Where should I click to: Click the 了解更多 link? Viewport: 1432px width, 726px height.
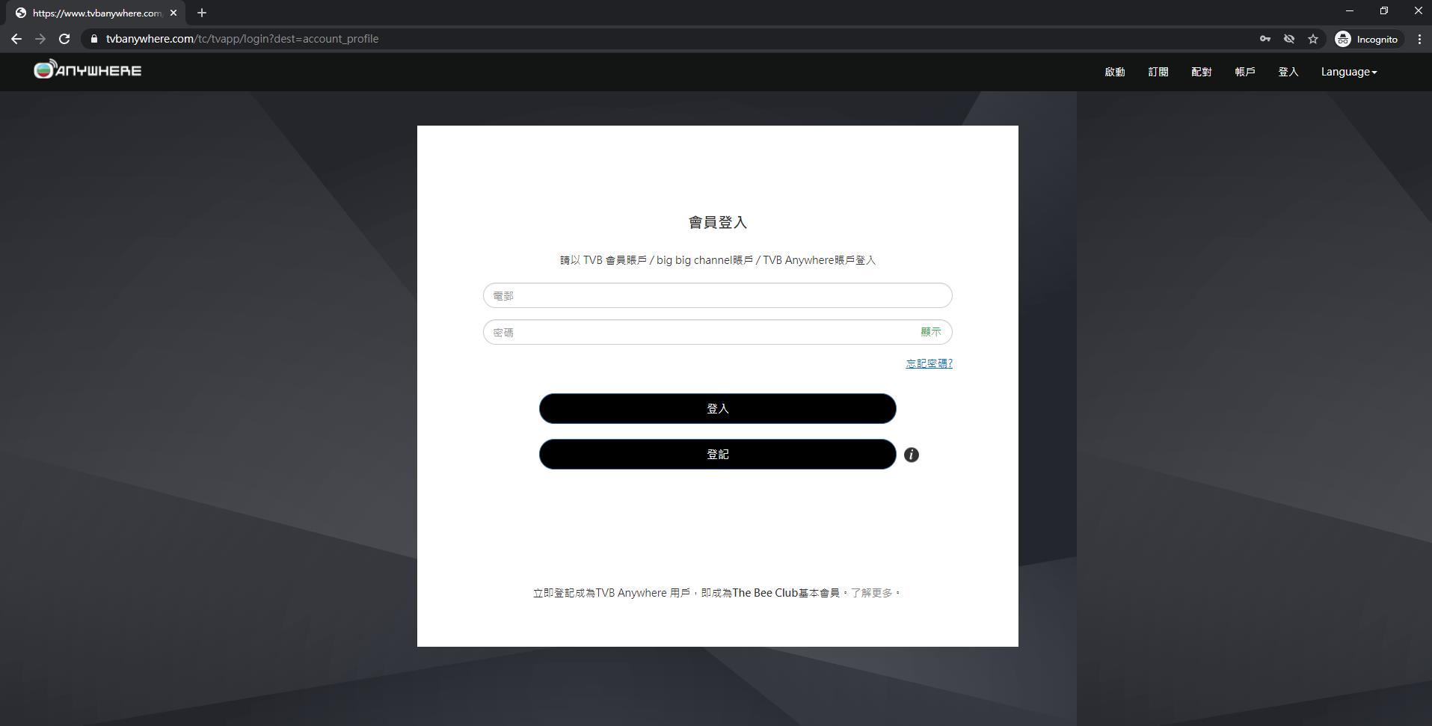(x=872, y=593)
